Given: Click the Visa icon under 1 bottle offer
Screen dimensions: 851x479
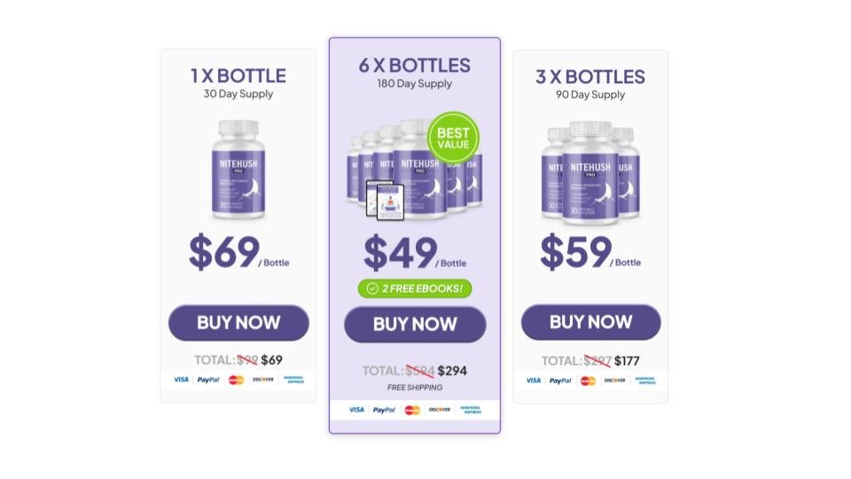Looking at the screenshot, I should pyautogui.click(x=181, y=379).
